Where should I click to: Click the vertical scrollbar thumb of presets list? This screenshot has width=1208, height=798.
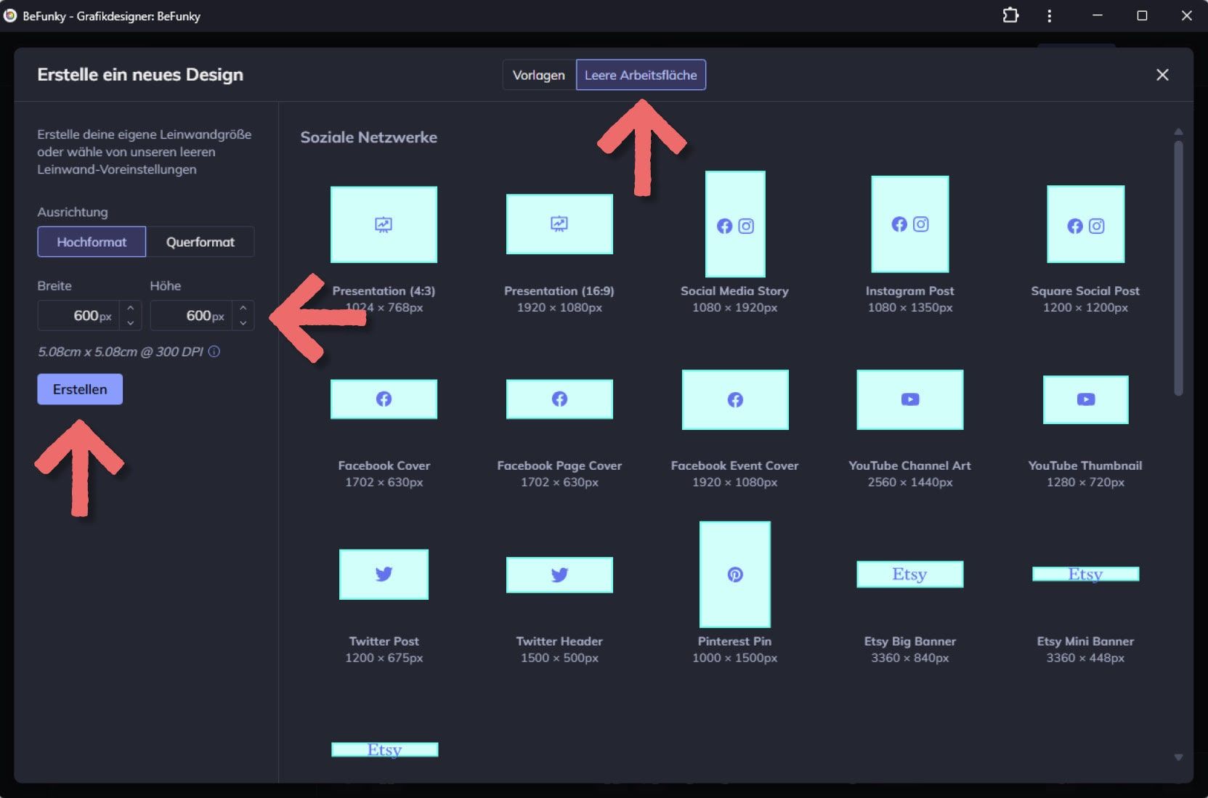[x=1178, y=269]
